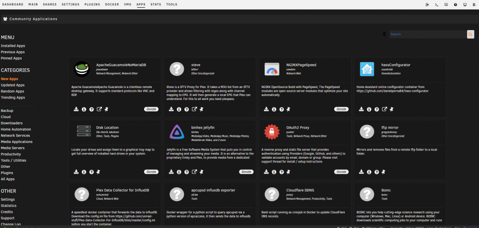Browse the Home Automation category
479x228 pixels.
16,129
